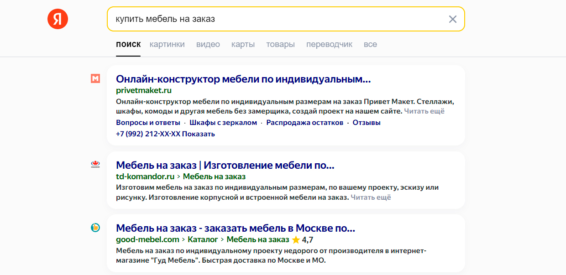Open the 'карты' tab
This screenshot has width=566, height=275.
(243, 44)
